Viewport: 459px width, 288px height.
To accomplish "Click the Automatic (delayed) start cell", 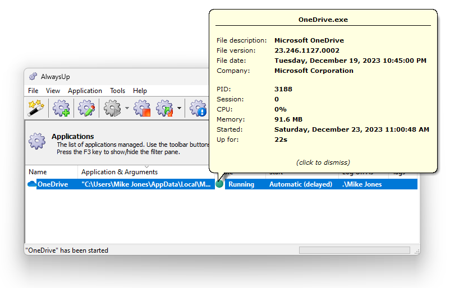I will point(301,184).
